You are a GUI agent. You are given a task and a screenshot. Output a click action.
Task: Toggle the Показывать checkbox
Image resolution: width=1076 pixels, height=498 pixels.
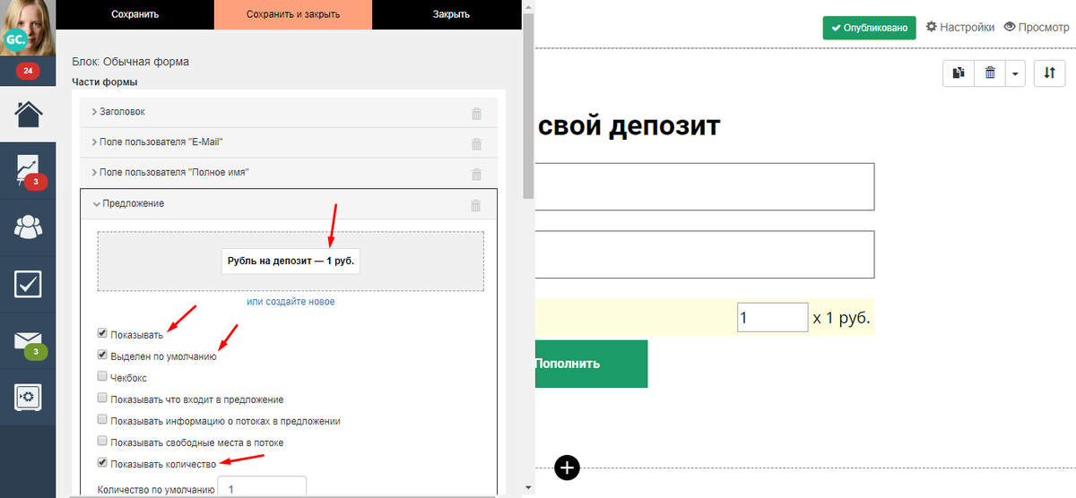pyautogui.click(x=102, y=333)
